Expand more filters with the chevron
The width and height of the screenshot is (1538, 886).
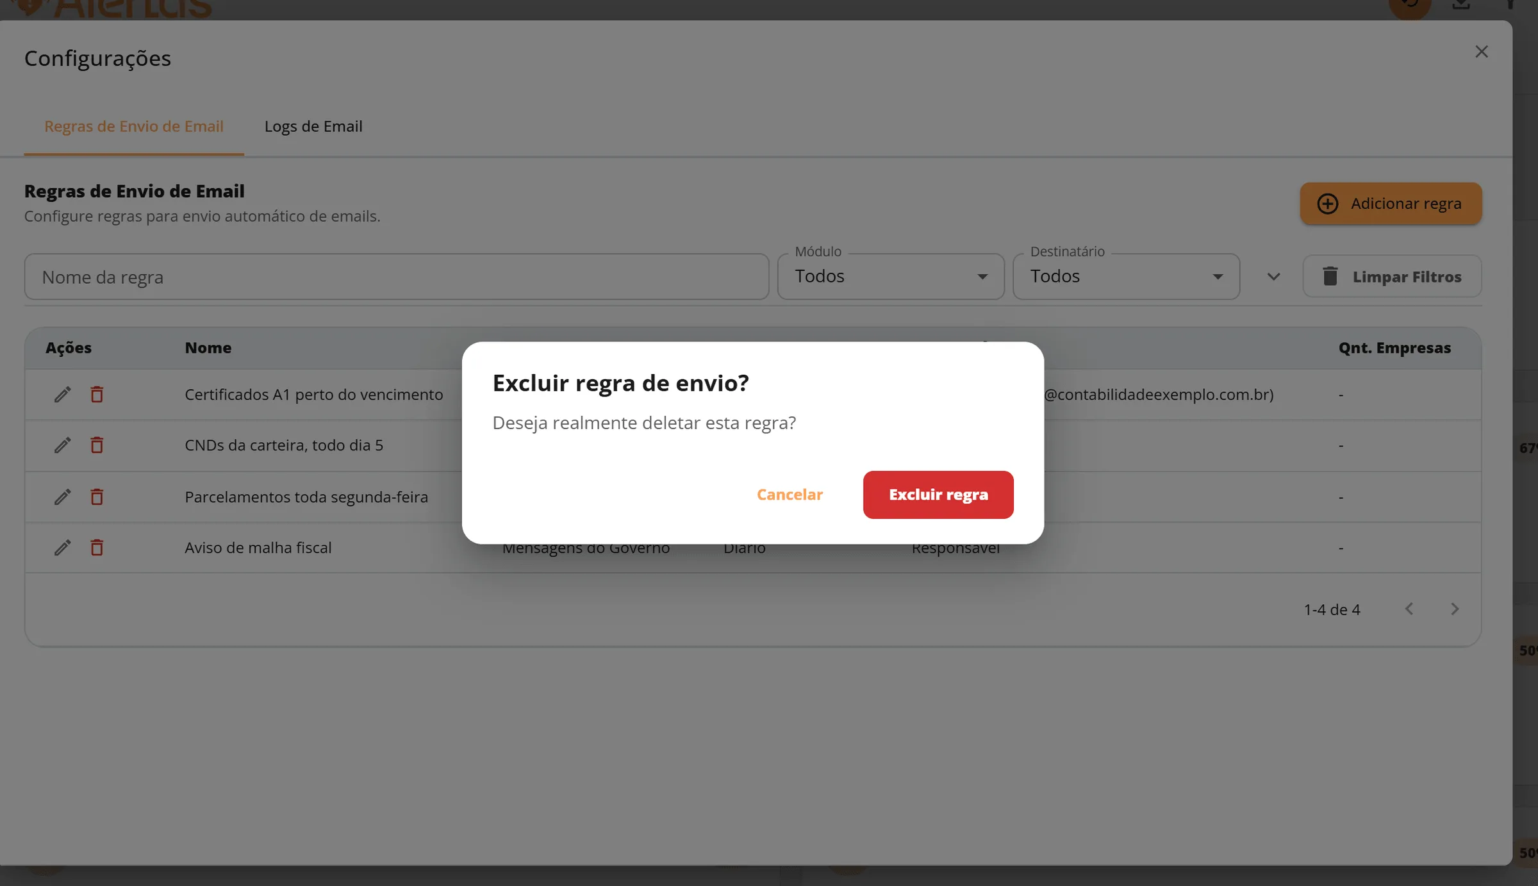click(1273, 277)
